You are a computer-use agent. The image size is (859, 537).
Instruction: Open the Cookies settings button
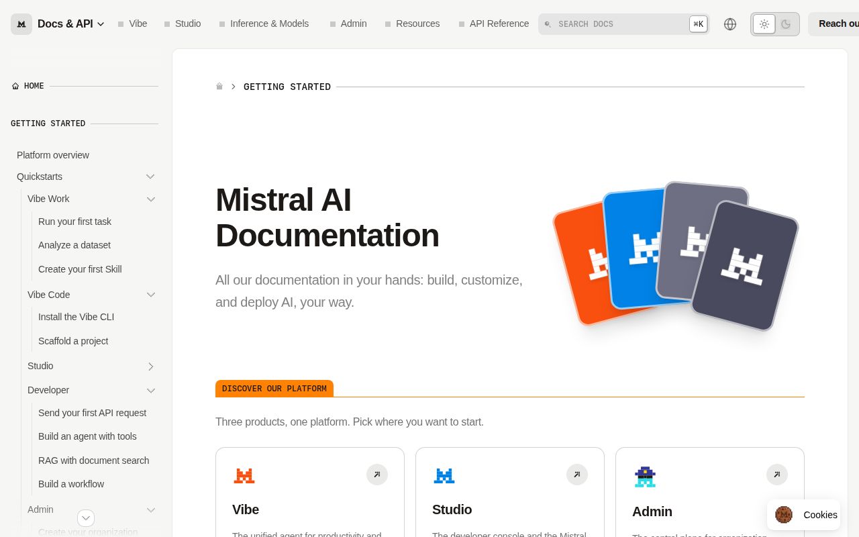click(x=804, y=515)
